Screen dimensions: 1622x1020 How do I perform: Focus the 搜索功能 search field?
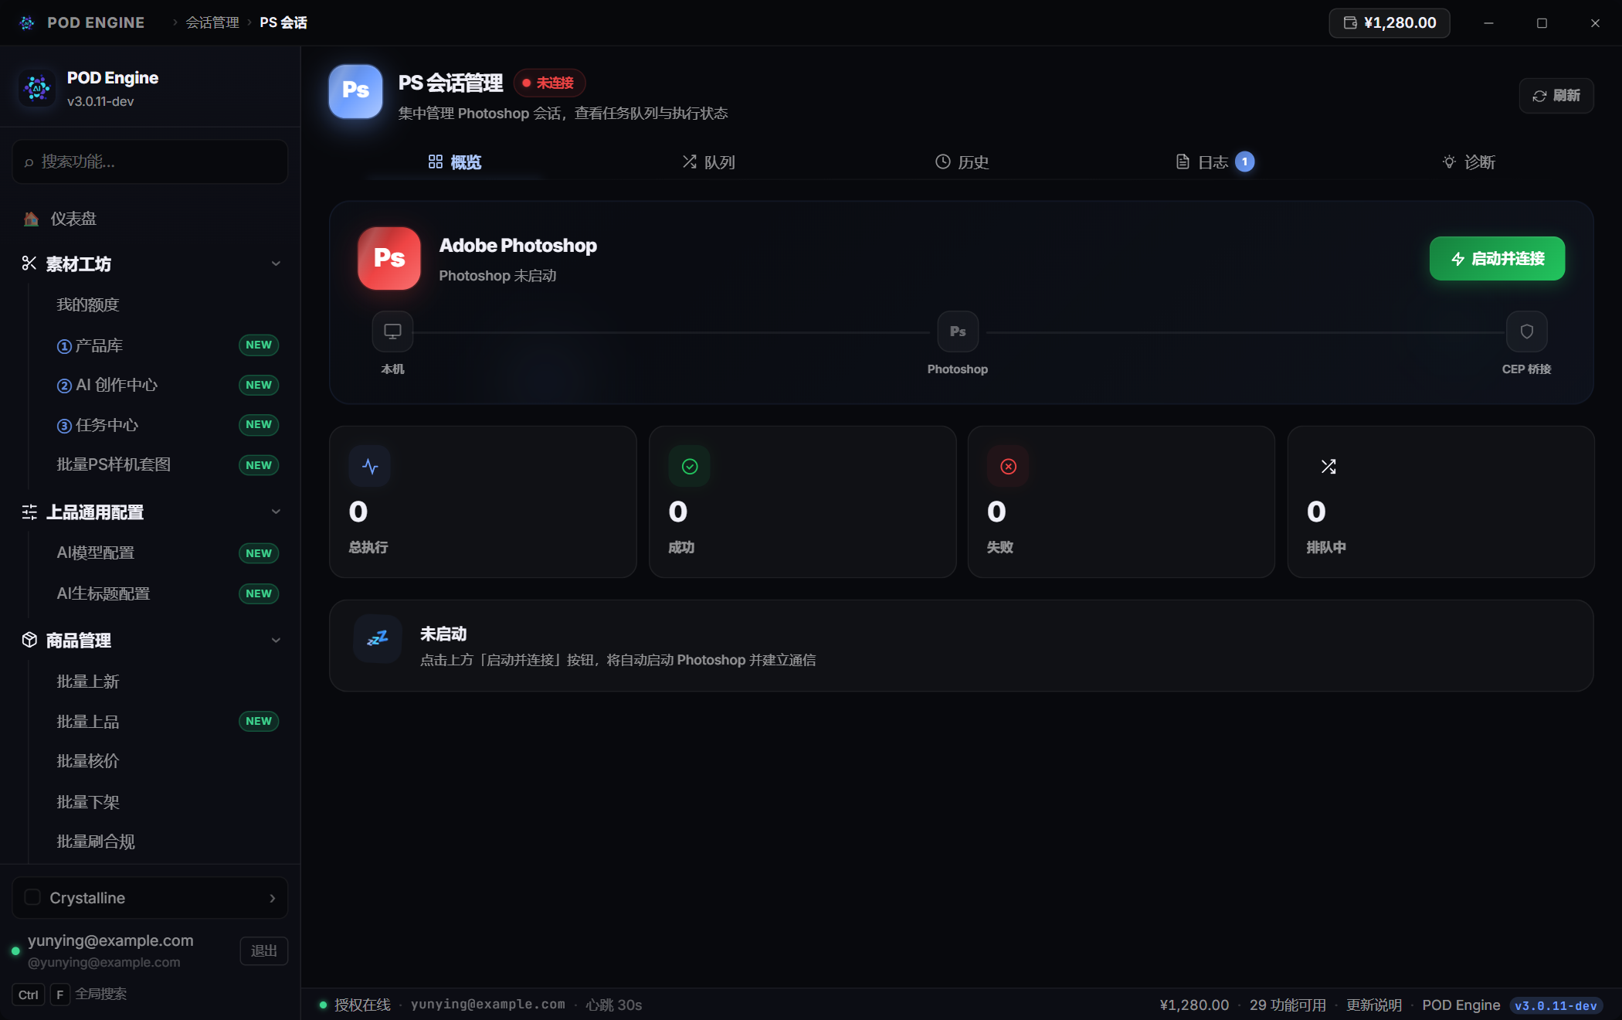point(150,161)
